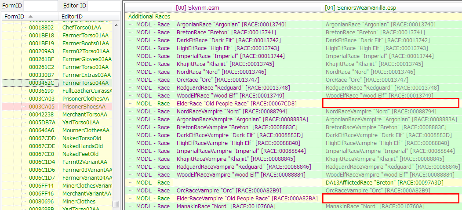
Task: Select the FarmerExtras03AA record
Action: (x=87, y=75)
